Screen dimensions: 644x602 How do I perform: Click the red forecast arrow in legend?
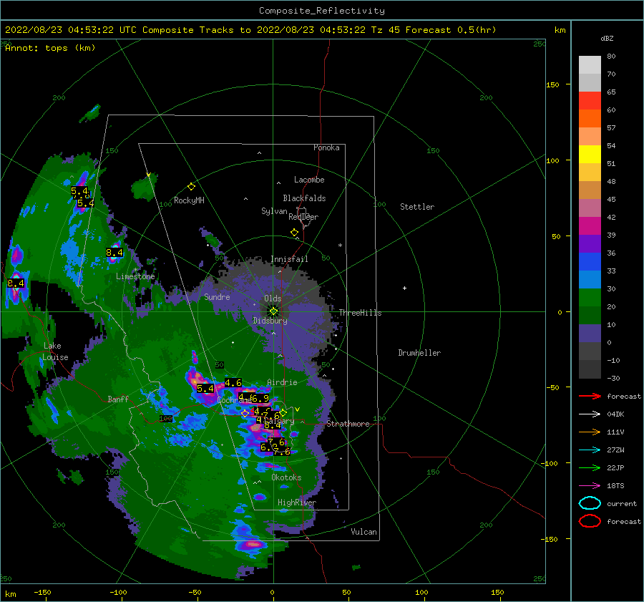(x=590, y=396)
